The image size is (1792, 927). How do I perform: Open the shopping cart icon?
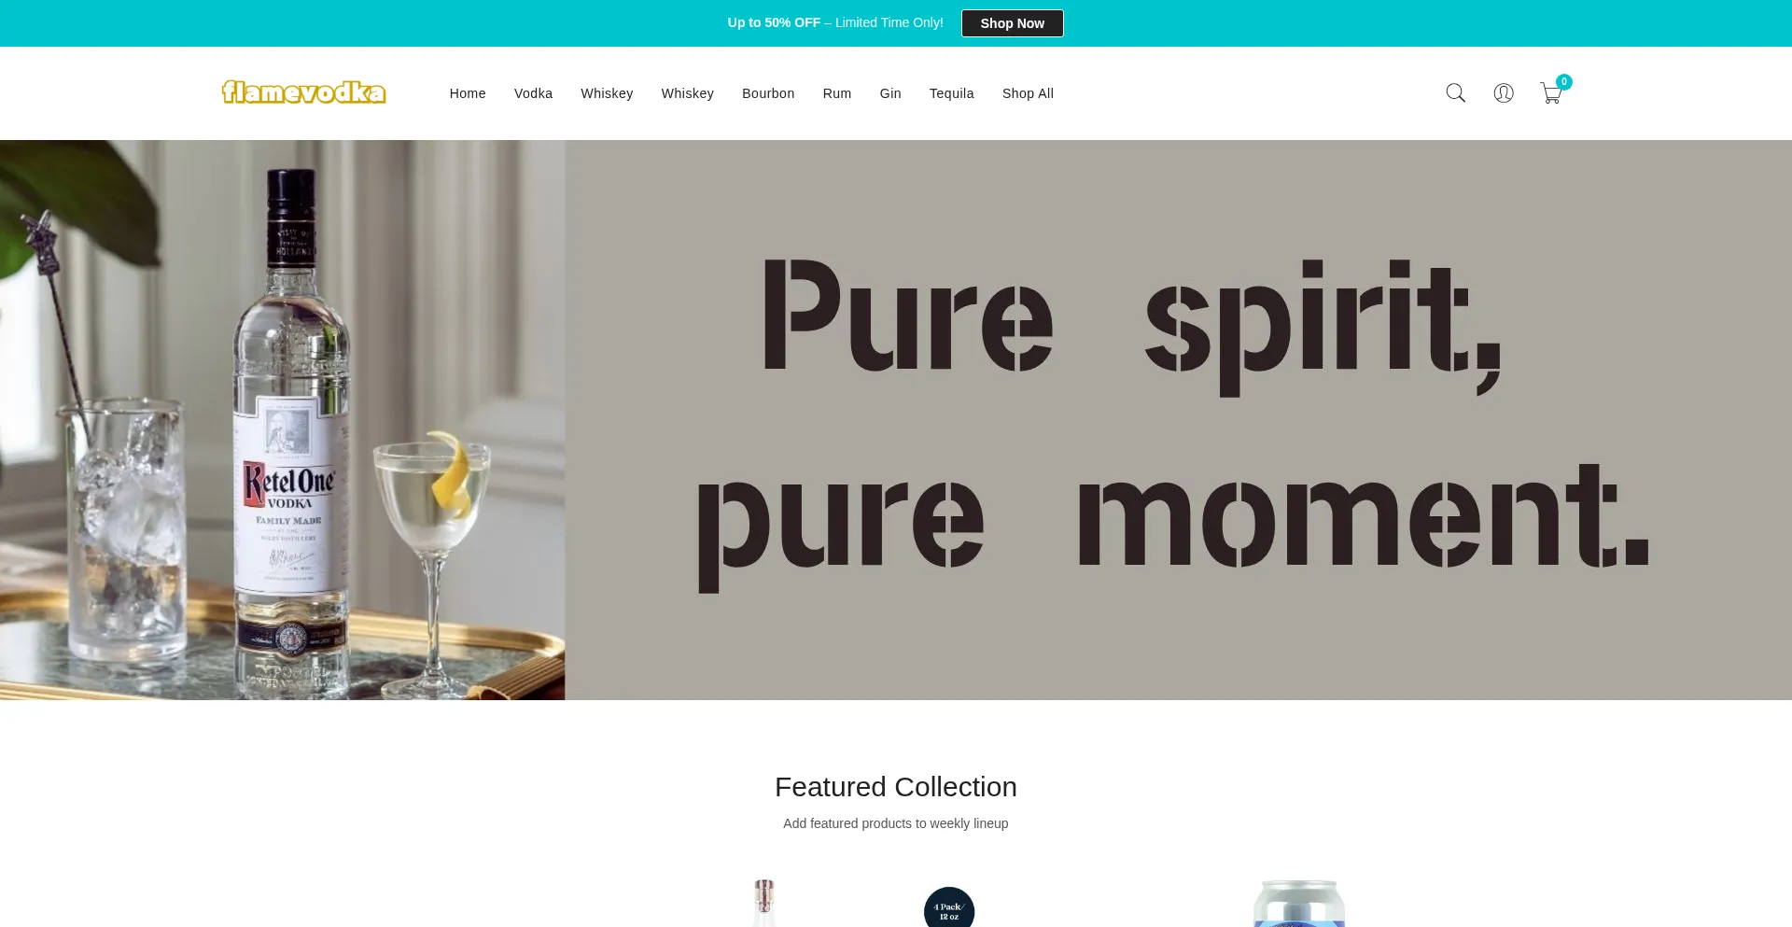coord(1550,93)
